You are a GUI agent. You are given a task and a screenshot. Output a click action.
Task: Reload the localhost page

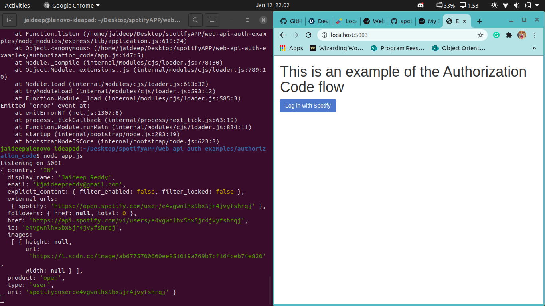pyautogui.click(x=308, y=35)
